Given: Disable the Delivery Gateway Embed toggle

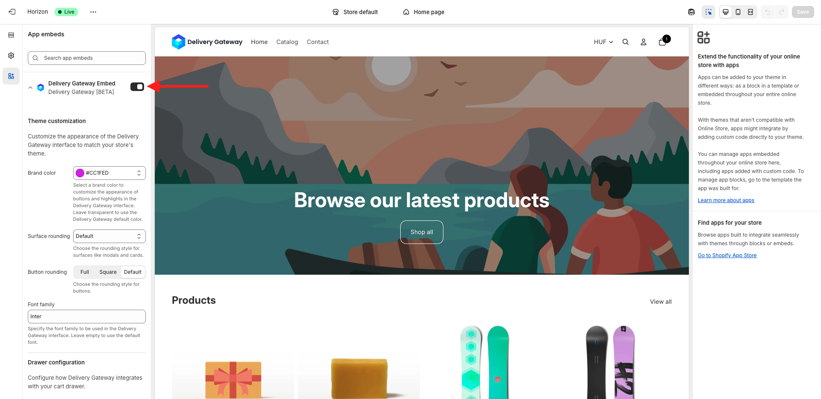Looking at the screenshot, I should [137, 87].
